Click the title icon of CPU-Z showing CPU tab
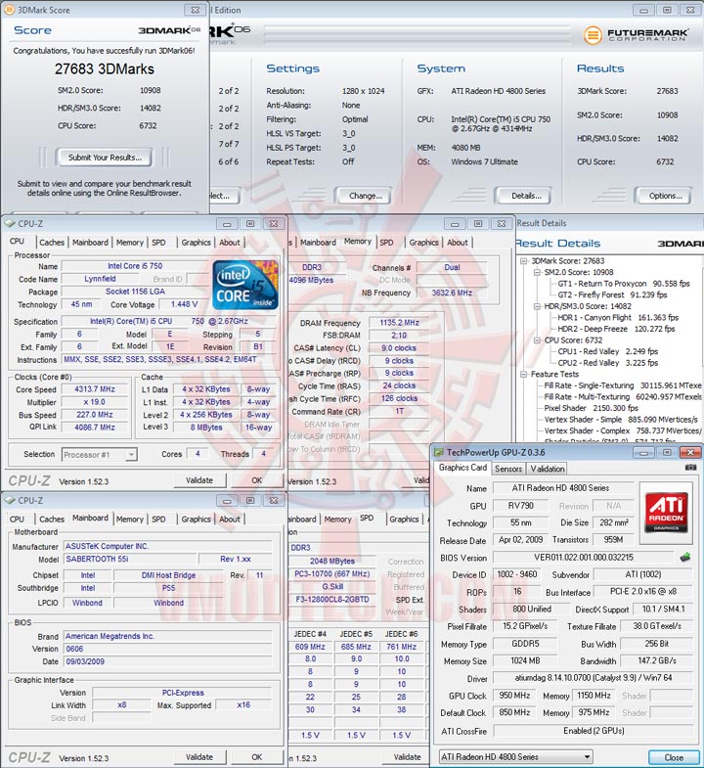The image size is (704, 768). 10,223
